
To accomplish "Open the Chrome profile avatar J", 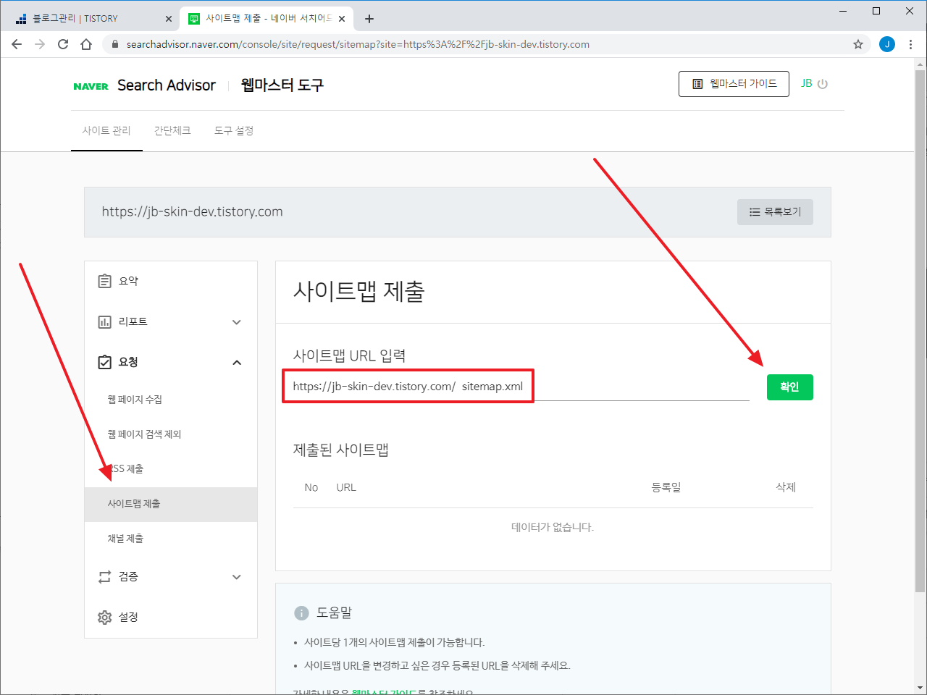I will point(887,44).
